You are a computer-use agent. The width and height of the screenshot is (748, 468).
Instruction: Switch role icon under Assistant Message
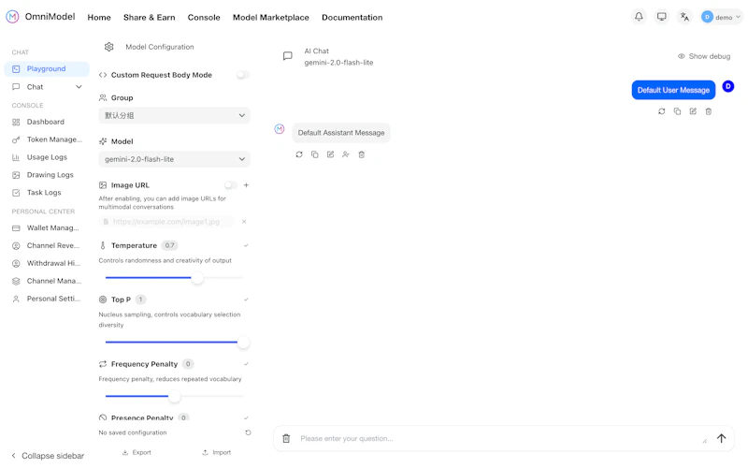[346, 154]
